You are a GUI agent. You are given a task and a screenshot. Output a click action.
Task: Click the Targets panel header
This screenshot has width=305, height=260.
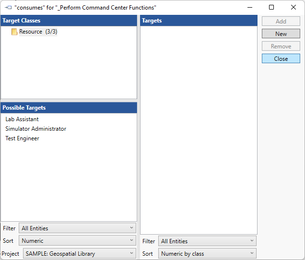click(x=199, y=21)
